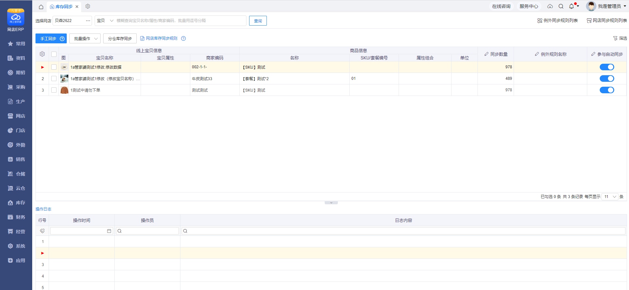Toggle auto sync for 002-1-1- row
The width and height of the screenshot is (629, 290).
pyautogui.click(x=607, y=67)
